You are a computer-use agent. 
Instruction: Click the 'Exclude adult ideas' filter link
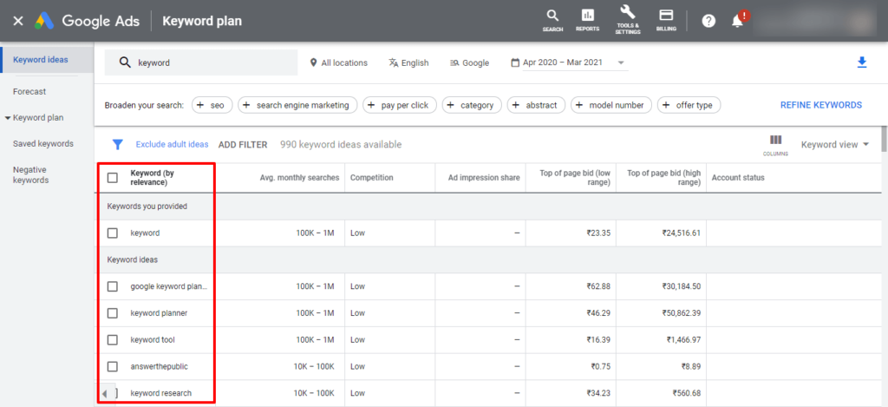coord(173,145)
